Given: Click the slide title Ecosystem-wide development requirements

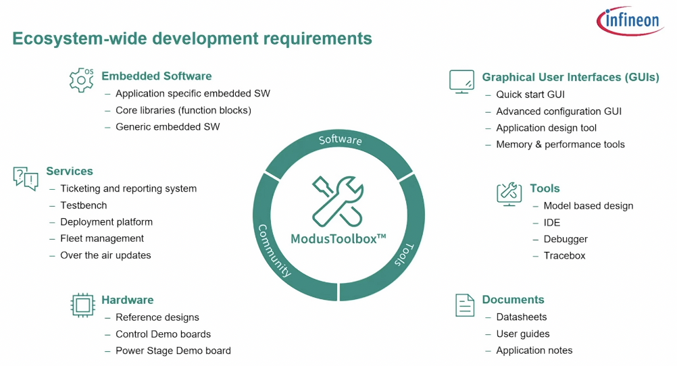Looking at the screenshot, I should click(x=192, y=38).
